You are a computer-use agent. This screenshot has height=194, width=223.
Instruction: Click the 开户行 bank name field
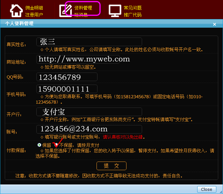pyautogui.click(x=89, y=112)
